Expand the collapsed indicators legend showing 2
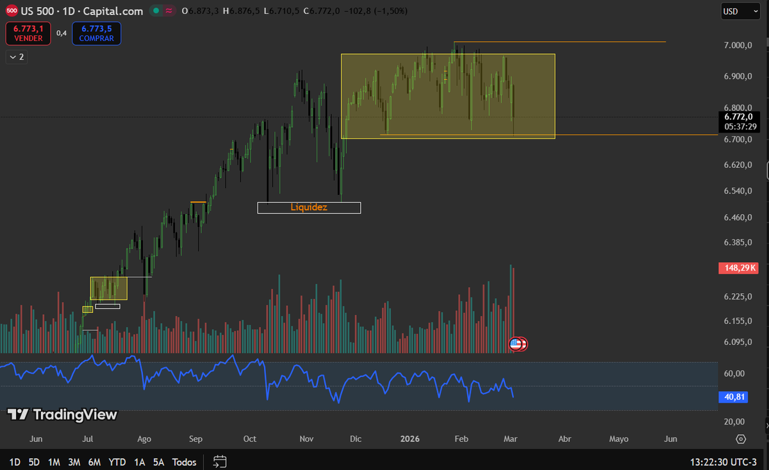769x470 pixels. (x=16, y=57)
